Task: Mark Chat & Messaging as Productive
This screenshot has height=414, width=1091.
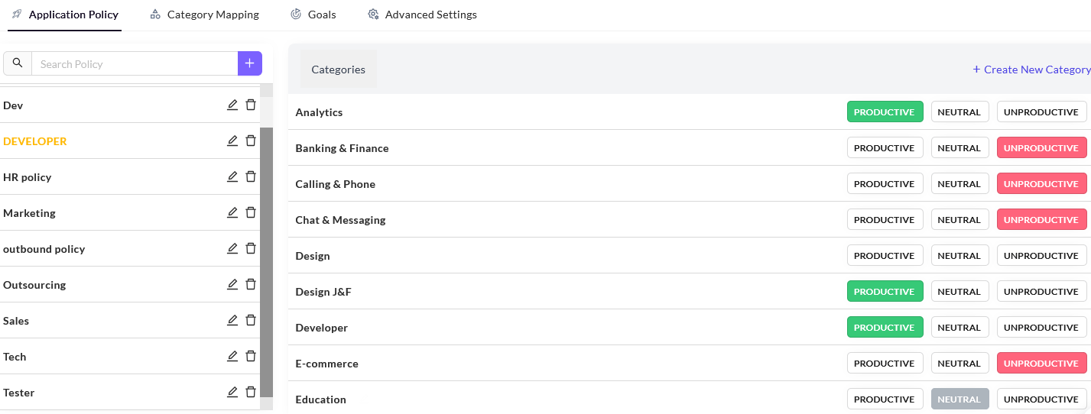Action: [x=885, y=220]
